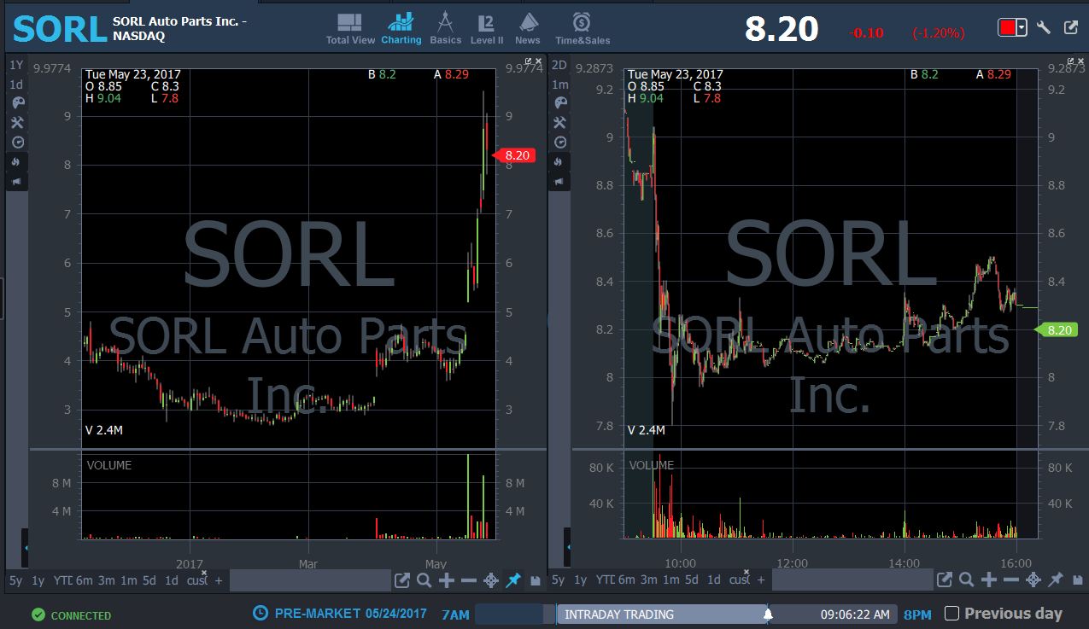Open the Total View layout
Image resolution: width=1089 pixels, height=629 pixels.
[350, 28]
